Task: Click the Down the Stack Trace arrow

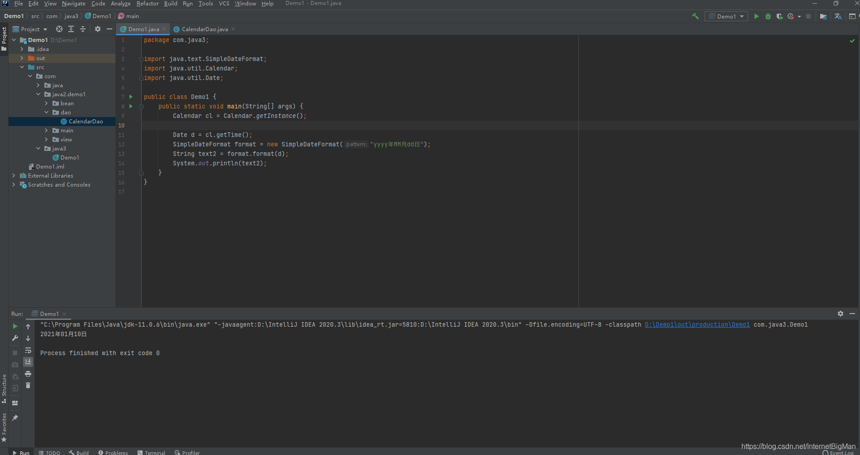Action: pos(28,338)
